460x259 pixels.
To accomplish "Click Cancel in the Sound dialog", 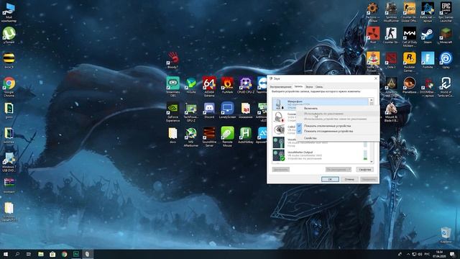I will click(349, 179).
